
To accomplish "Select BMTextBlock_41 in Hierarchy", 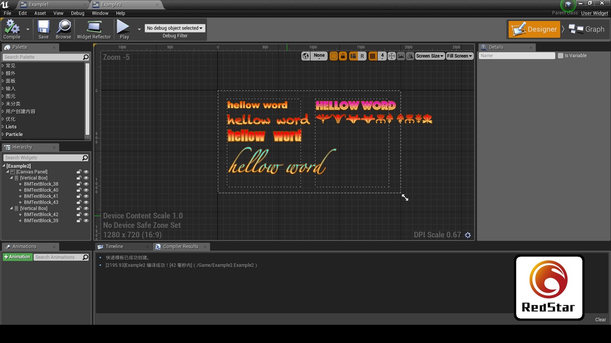I will click(41, 196).
